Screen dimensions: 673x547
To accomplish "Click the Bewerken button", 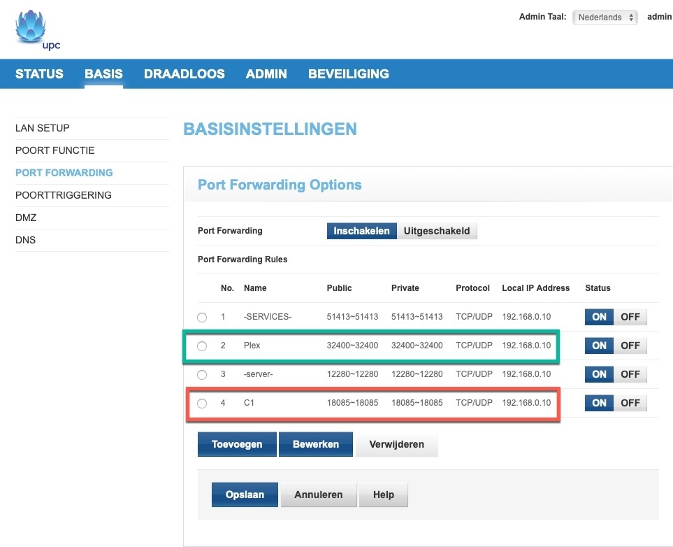I will pyautogui.click(x=316, y=444).
